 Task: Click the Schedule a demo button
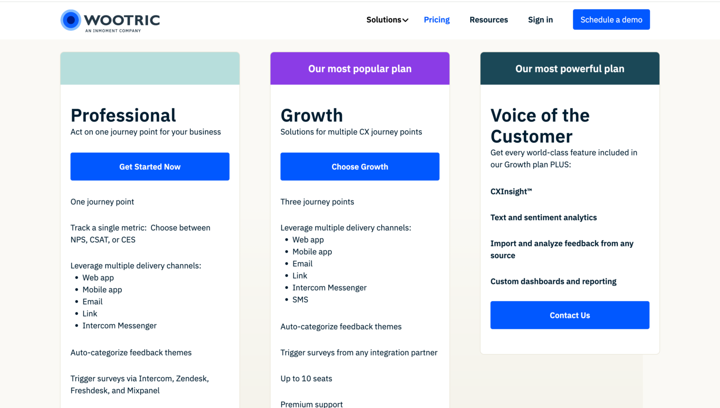tap(611, 19)
